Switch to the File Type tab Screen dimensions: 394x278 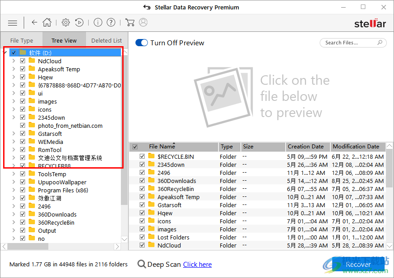[21, 40]
